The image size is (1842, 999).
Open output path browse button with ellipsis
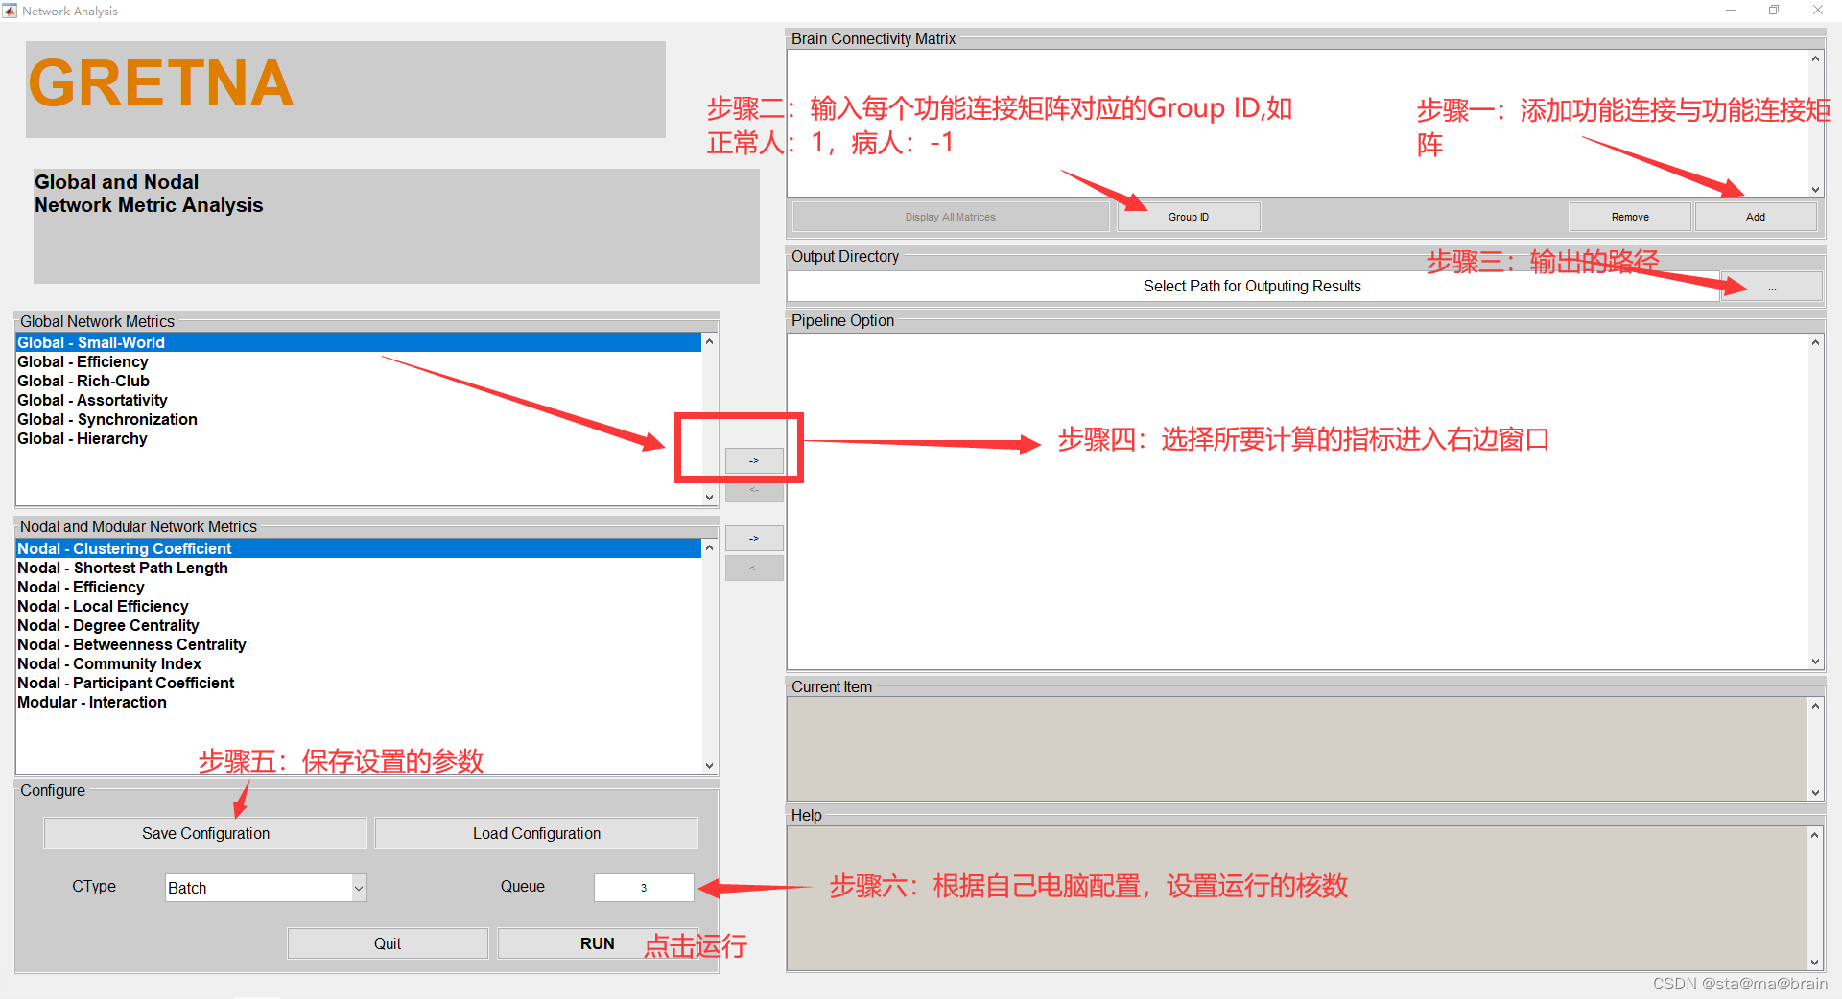1772,287
